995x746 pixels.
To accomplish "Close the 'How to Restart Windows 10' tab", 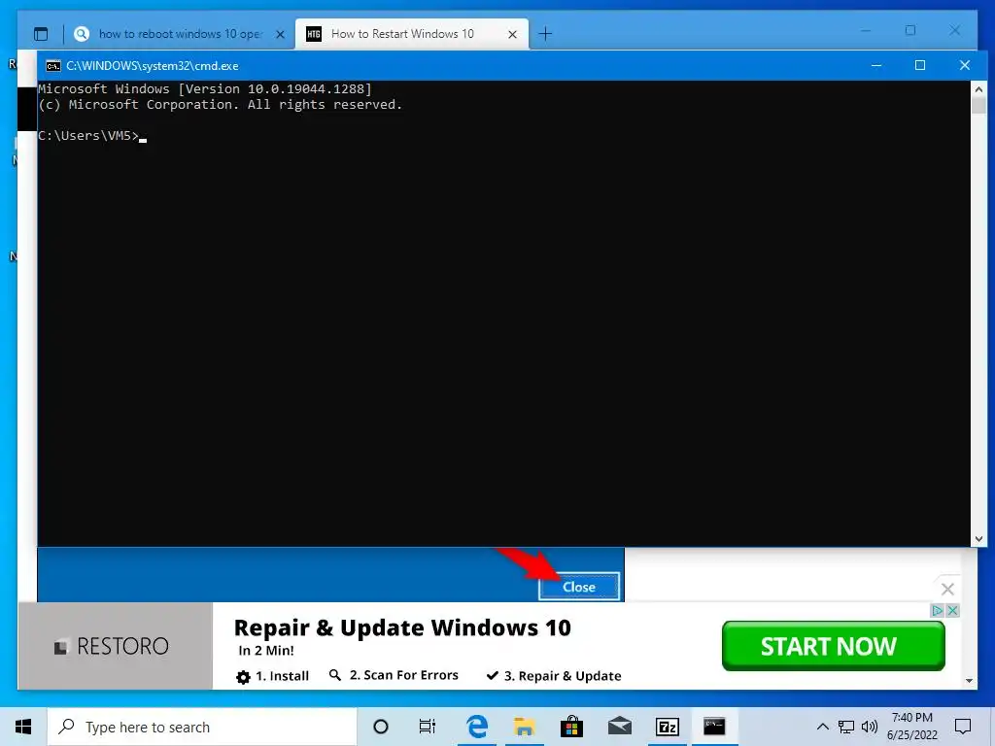I will tap(512, 34).
